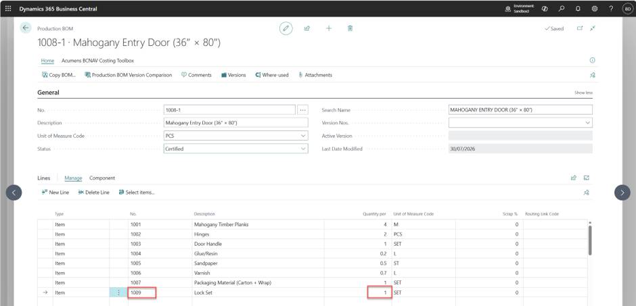Expand the Lines part to full view
The width and height of the screenshot is (636, 306).
point(587,178)
